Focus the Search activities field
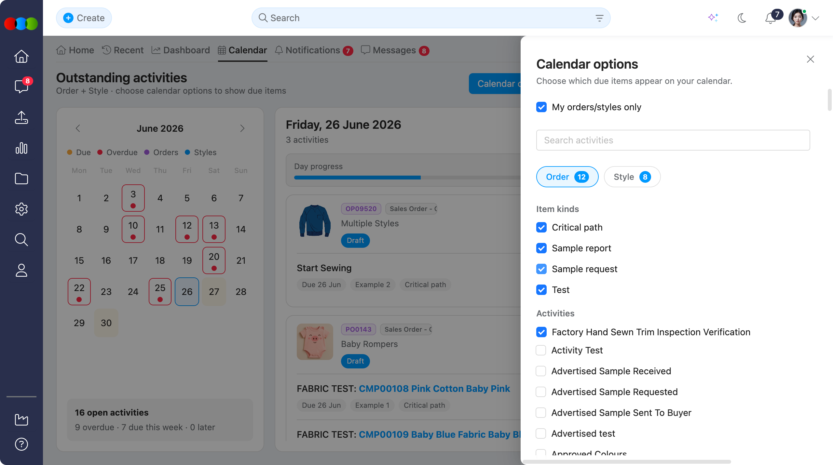Viewport: 833px width, 465px height. (673, 140)
